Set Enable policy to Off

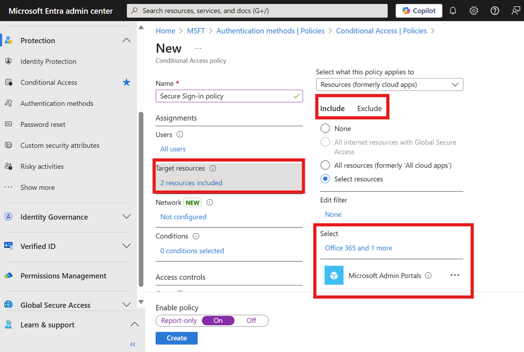click(251, 321)
